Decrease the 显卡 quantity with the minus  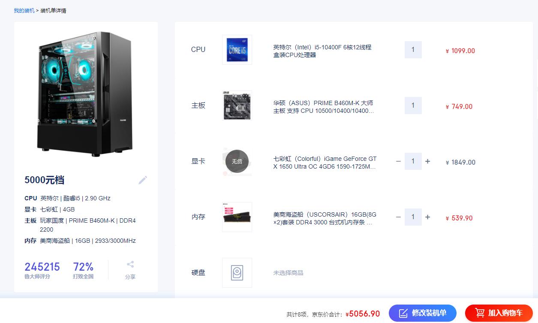click(398, 161)
